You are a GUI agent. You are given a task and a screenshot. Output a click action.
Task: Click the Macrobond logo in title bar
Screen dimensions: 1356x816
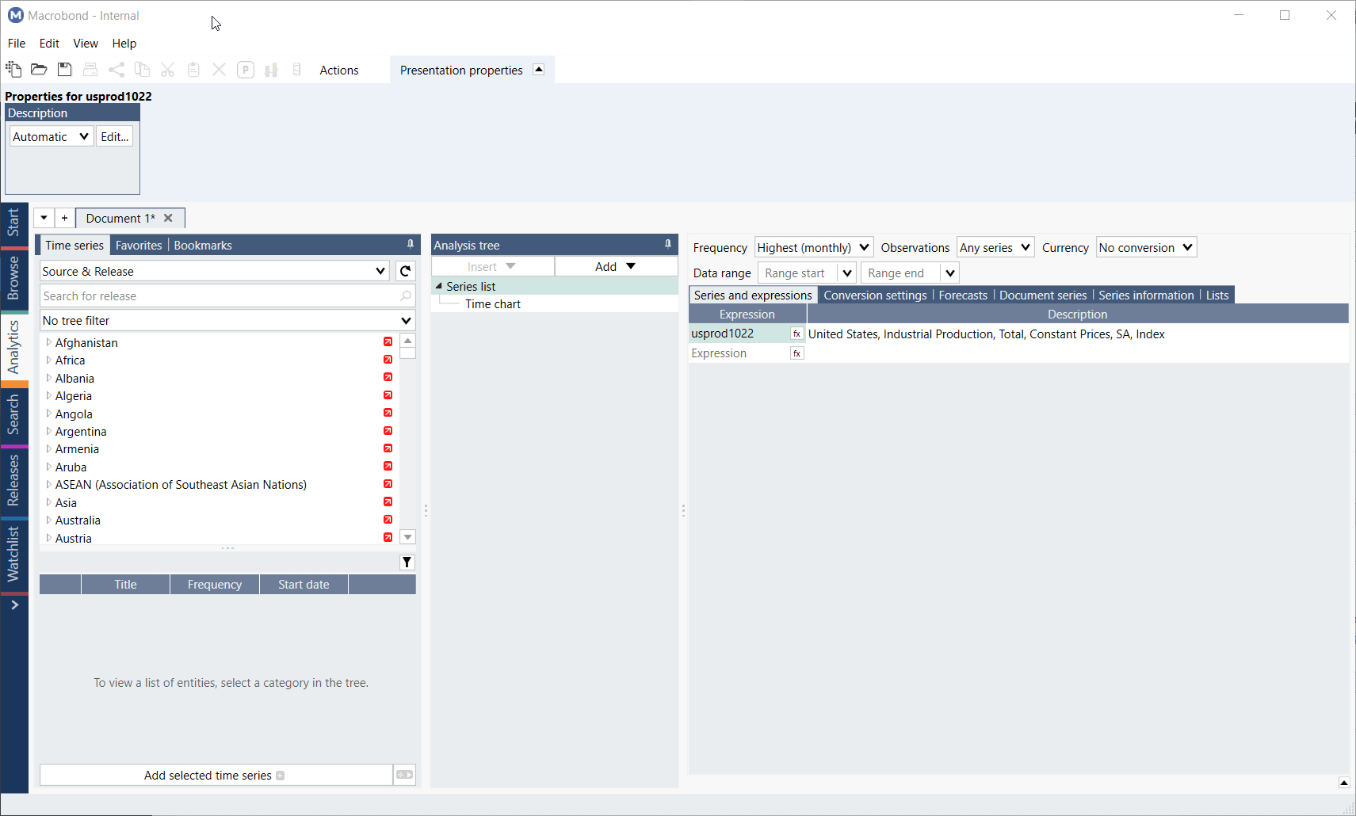(15, 15)
